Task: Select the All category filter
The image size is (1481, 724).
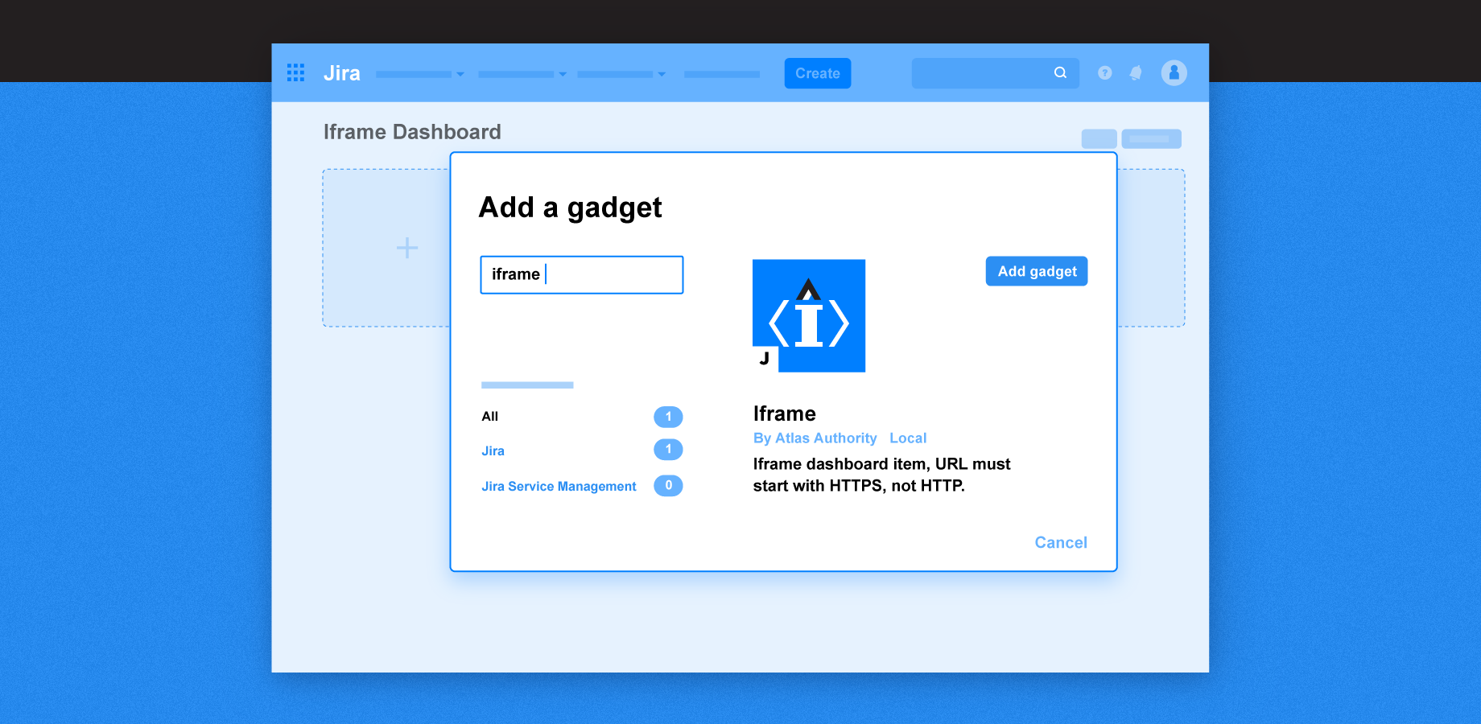Action: click(x=490, y=416)
